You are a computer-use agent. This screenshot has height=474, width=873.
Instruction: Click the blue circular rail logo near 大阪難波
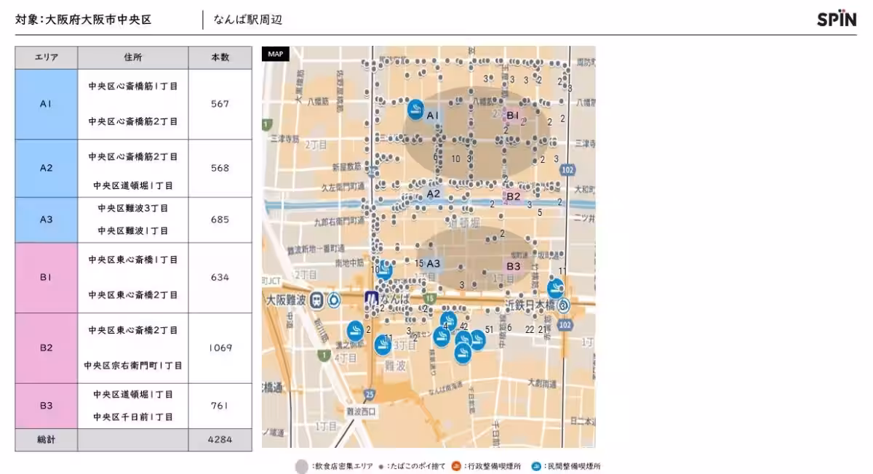pyautogui.click(x=333, y=300)
